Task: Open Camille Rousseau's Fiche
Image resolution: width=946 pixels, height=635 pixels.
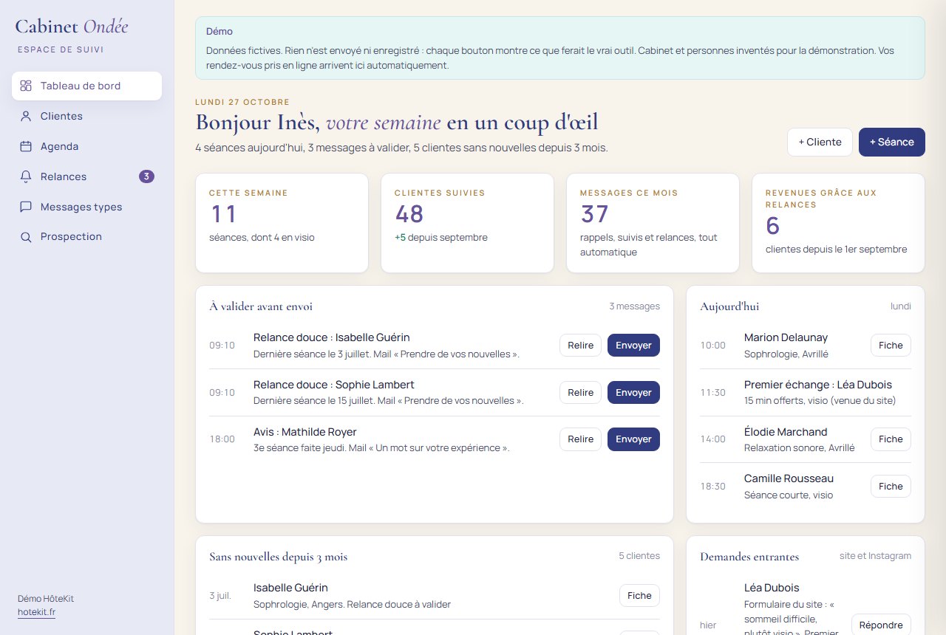Action: (x=891, y=486)
